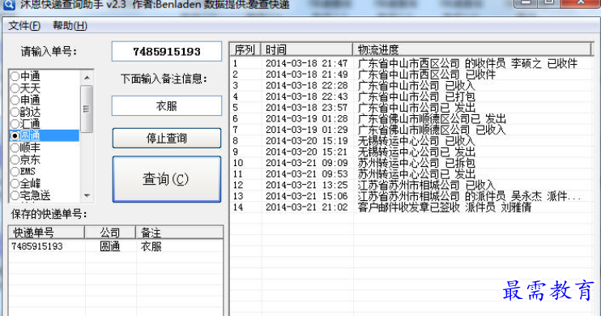Click the 序列 column header
The width and height of the screenshot is (601, 316).
pyautogui.click(x=245, y=49)
